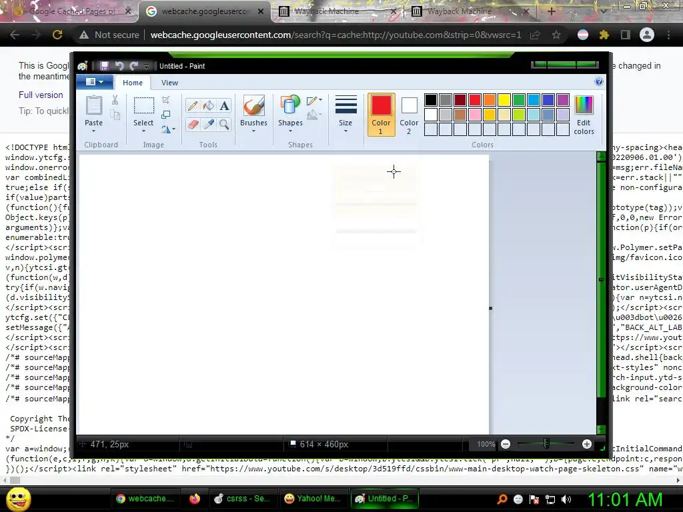Expand the Select dropdown arrow
Image resolution: width=683 pixels, height=512 pixels.
pos(143,131)
